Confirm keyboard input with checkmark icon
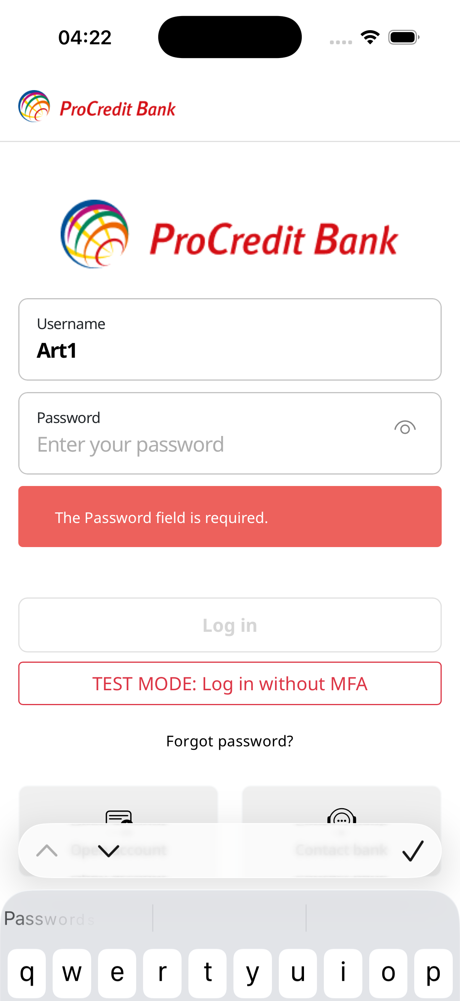This screenshot has height=1001, width=460. pyautogui.click(x=412, y=851)
